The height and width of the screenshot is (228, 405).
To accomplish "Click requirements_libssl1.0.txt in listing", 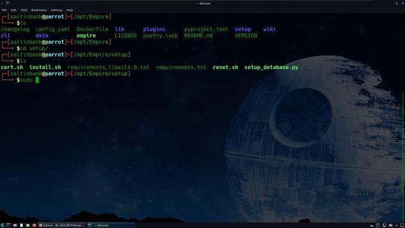I will [108, 67].
